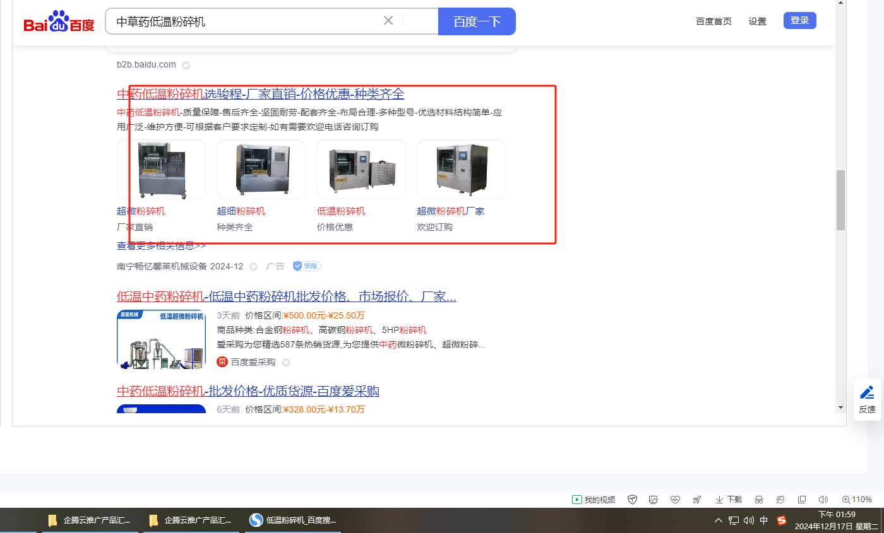Viewport: 884px width, 533px height.
Task: Open 百度首页 link
Action: pyautogui.click(x=714, y=21)
